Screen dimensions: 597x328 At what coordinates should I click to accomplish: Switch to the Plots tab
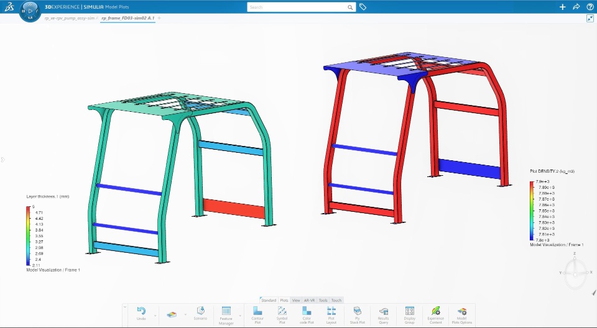pos(284,300)
